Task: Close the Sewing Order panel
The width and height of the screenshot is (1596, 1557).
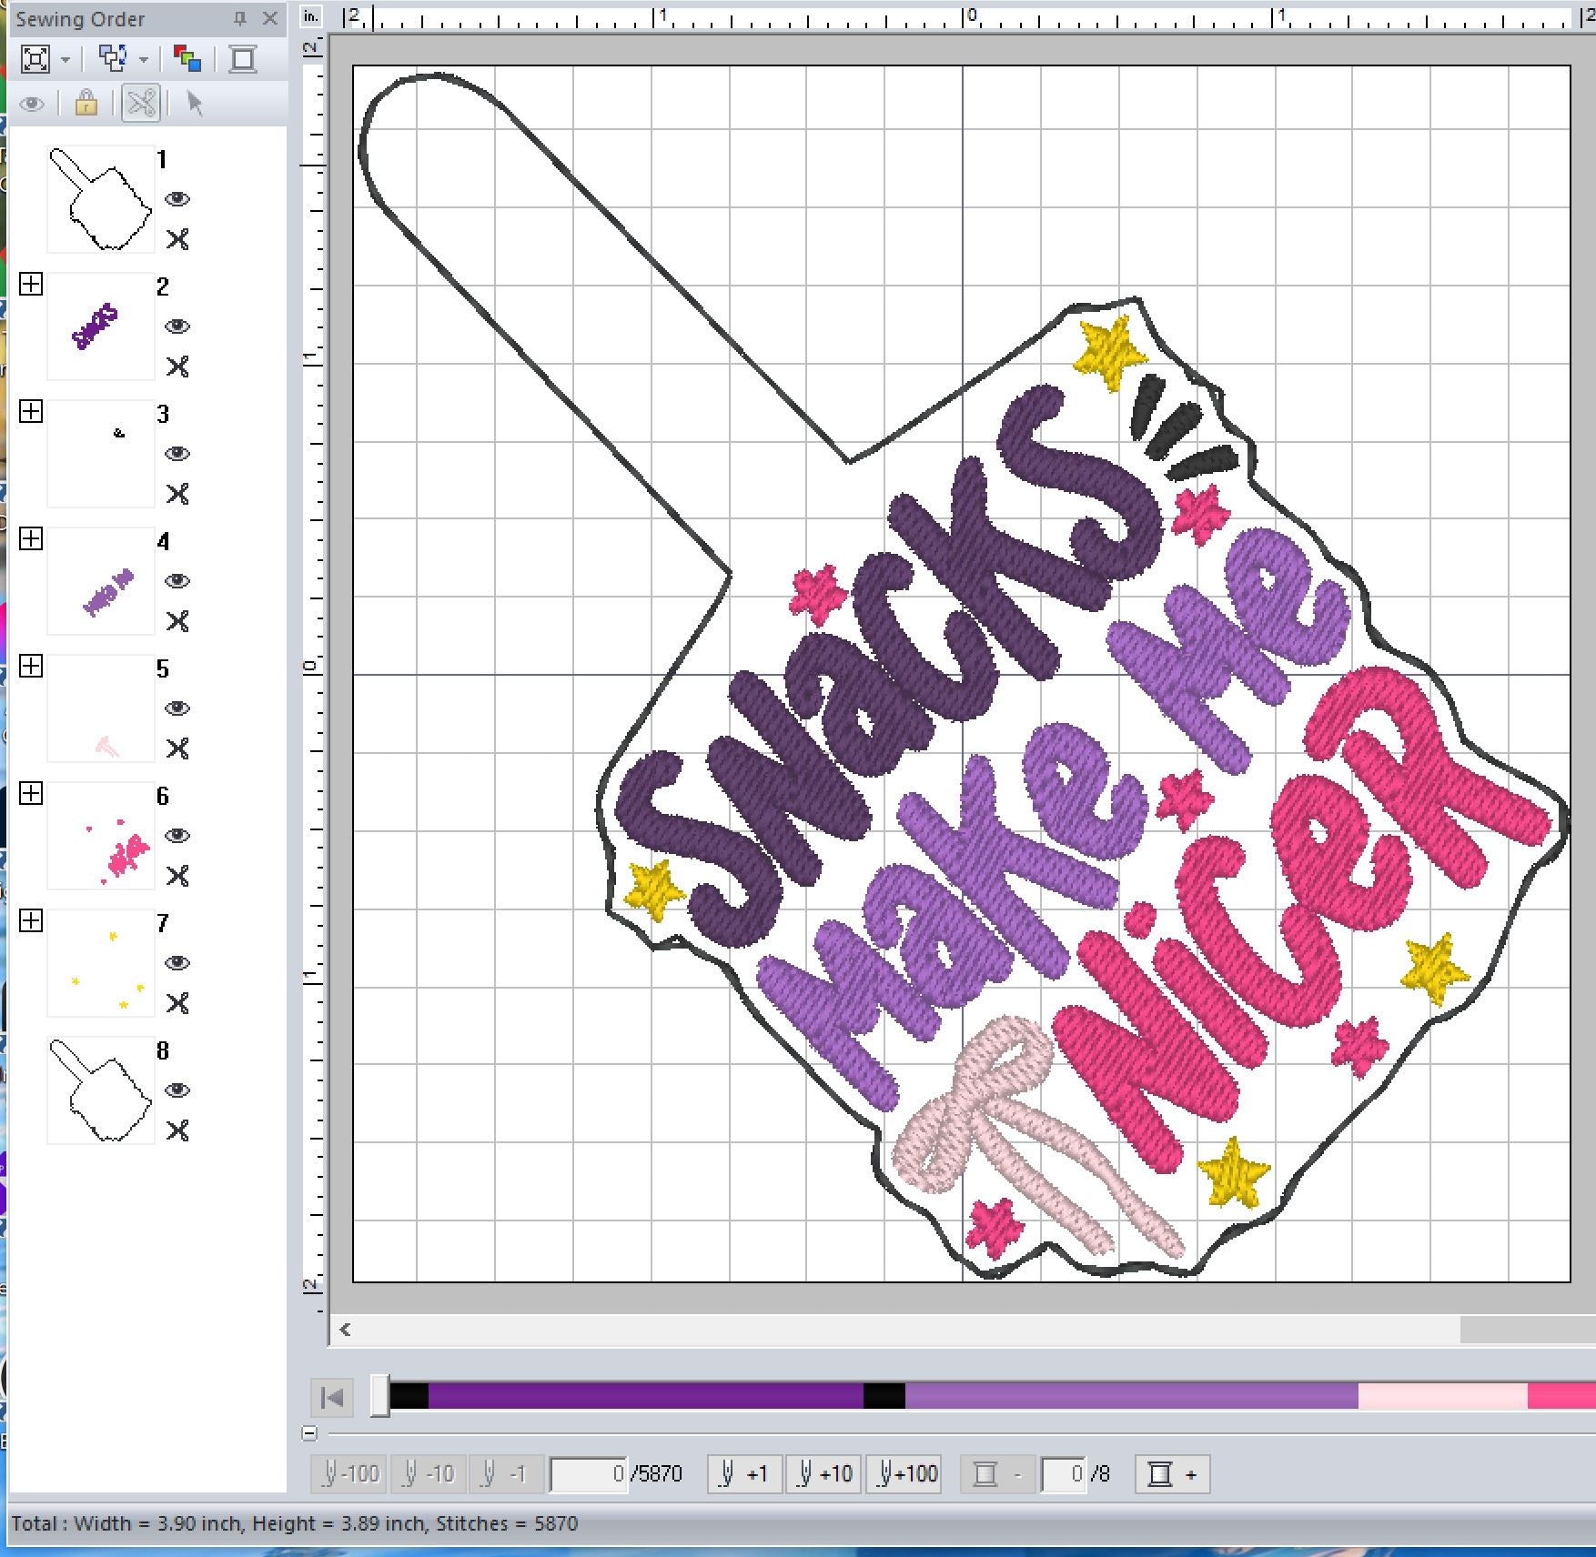Action: coord(269,18)
